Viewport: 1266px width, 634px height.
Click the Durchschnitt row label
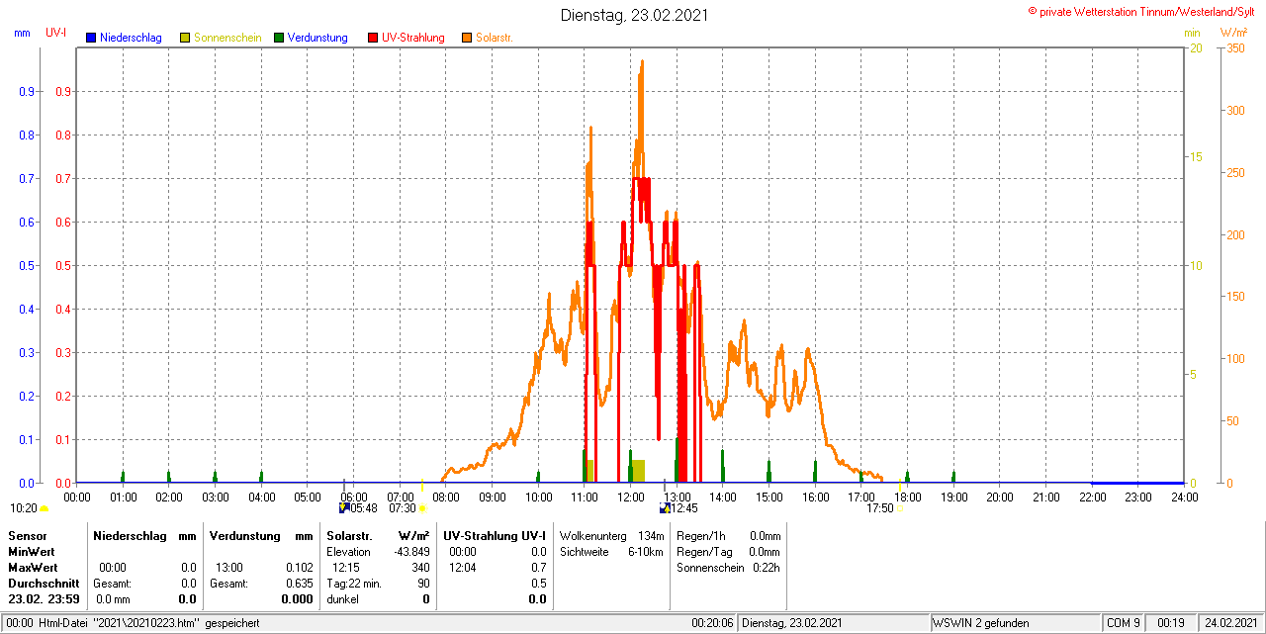[x=42, y=583]
